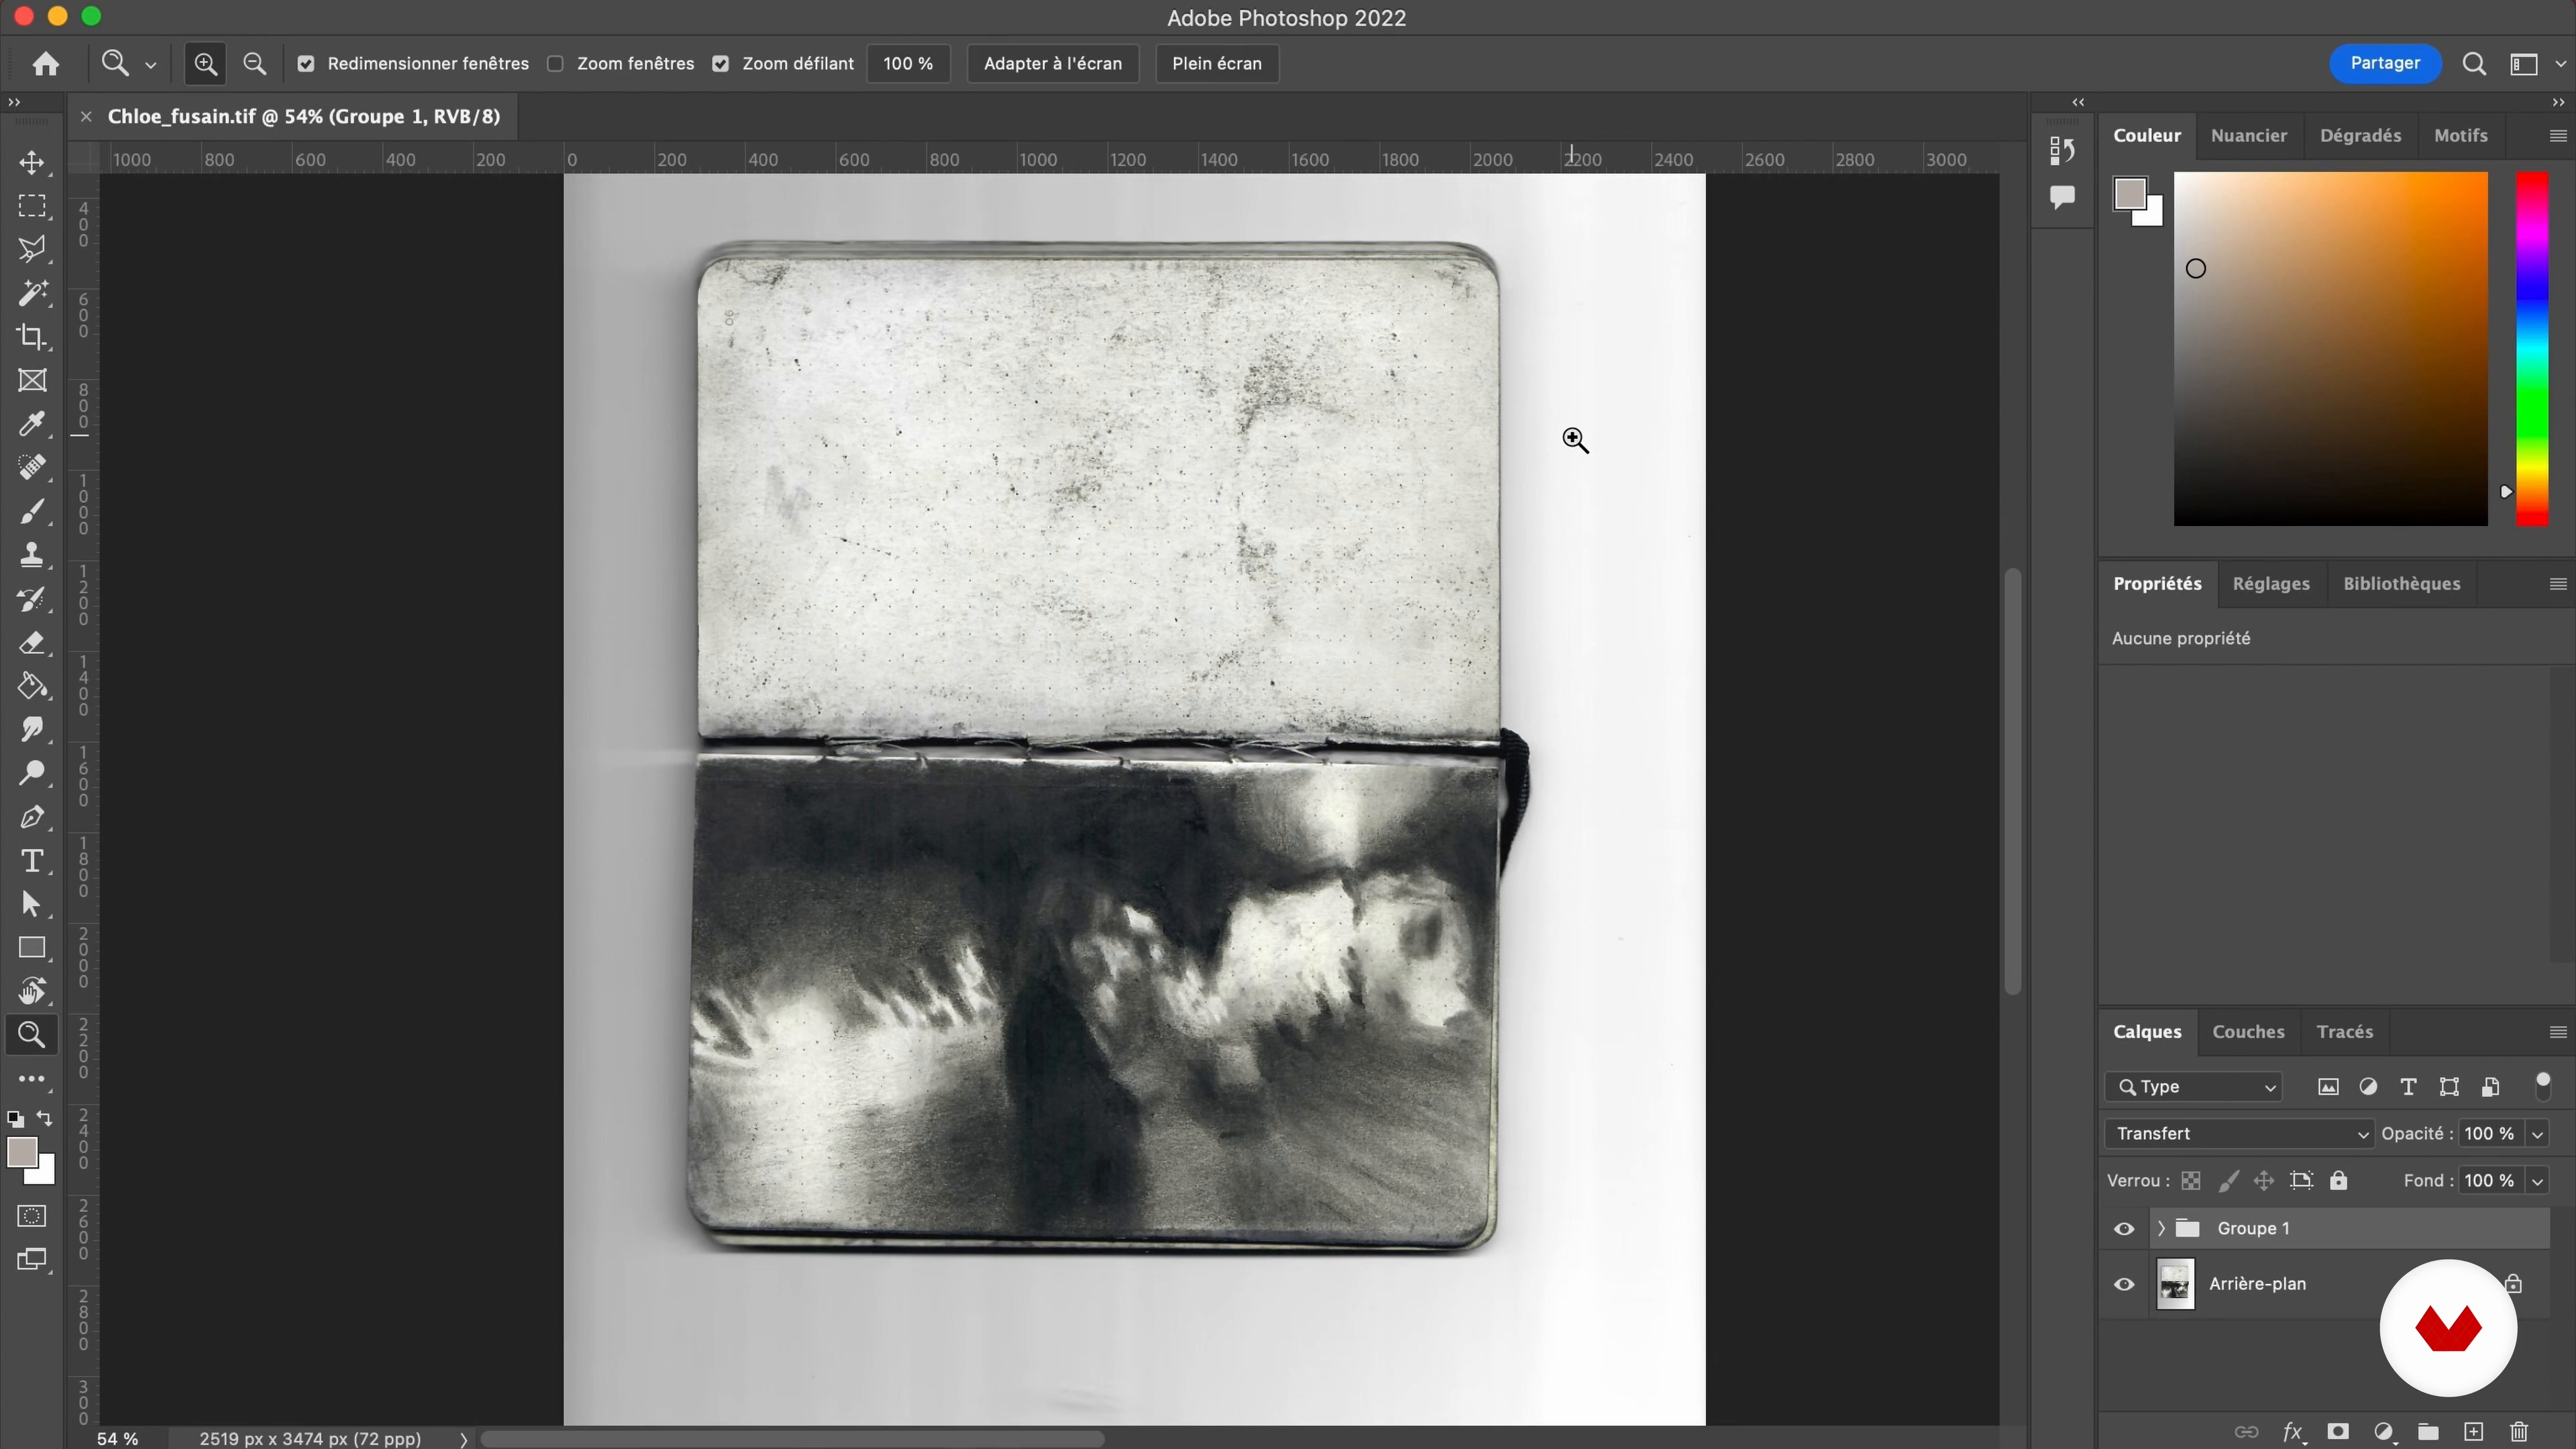Open the Fond value dropdown arrow
The image size is (2576, 1449).
pos(2537,1181)
